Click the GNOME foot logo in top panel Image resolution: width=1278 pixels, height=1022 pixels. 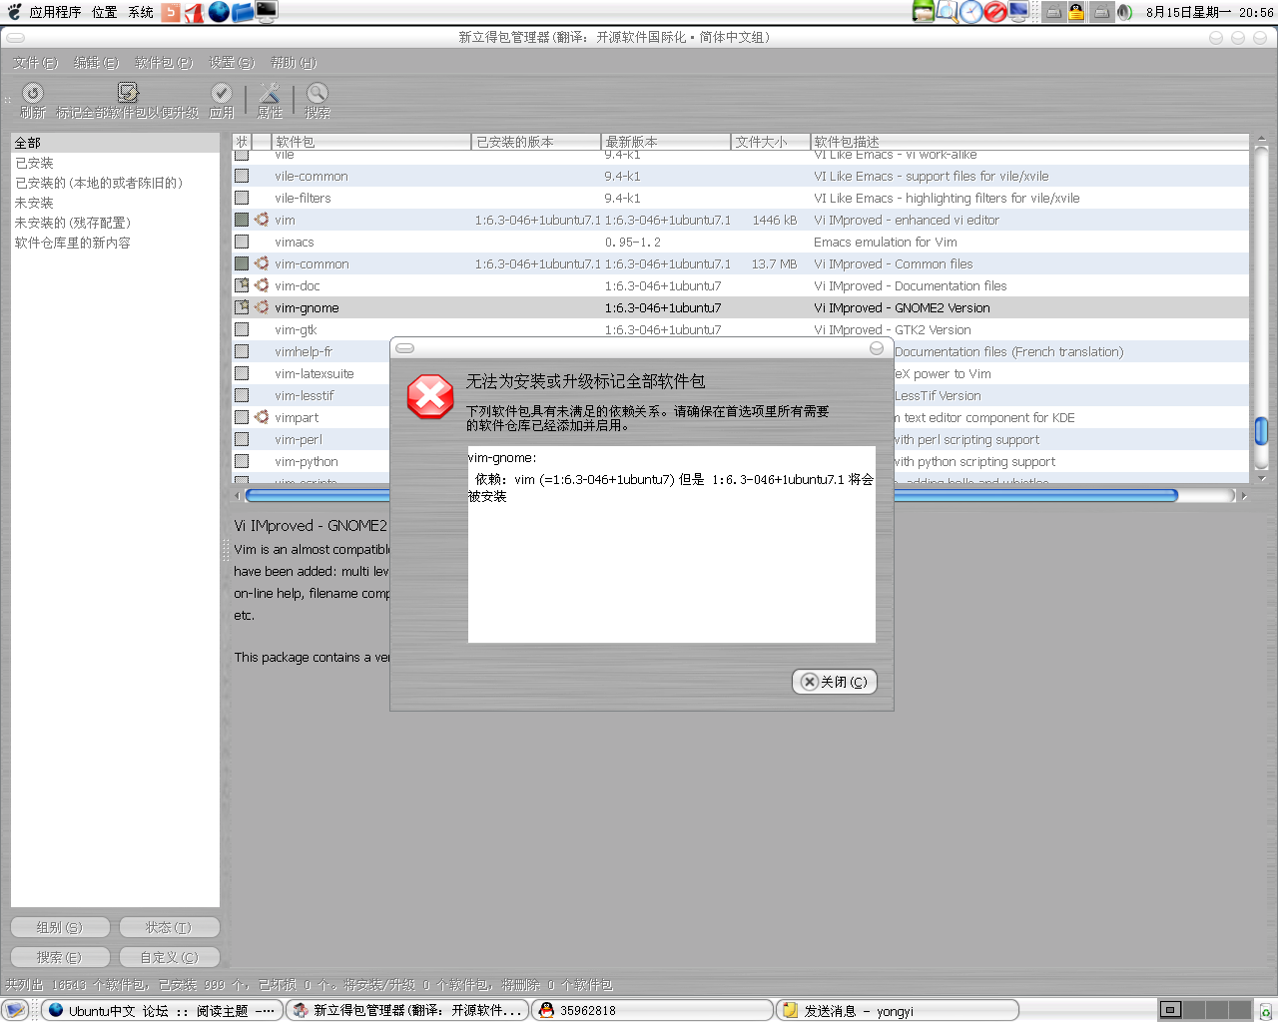[14, 12]
